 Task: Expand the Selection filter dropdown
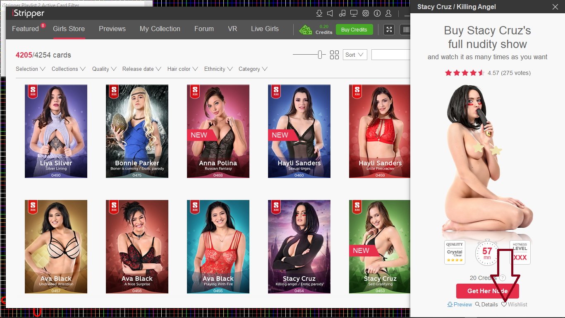click(30, 69)
